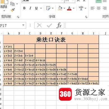
Task: Select cell containing 7×7=49
Action: pos(72,74)
